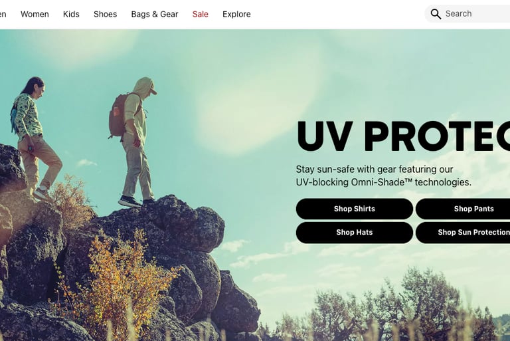Click the Omni-Shade technologies description text
510x341 pixels.
(x=383, y=176)
